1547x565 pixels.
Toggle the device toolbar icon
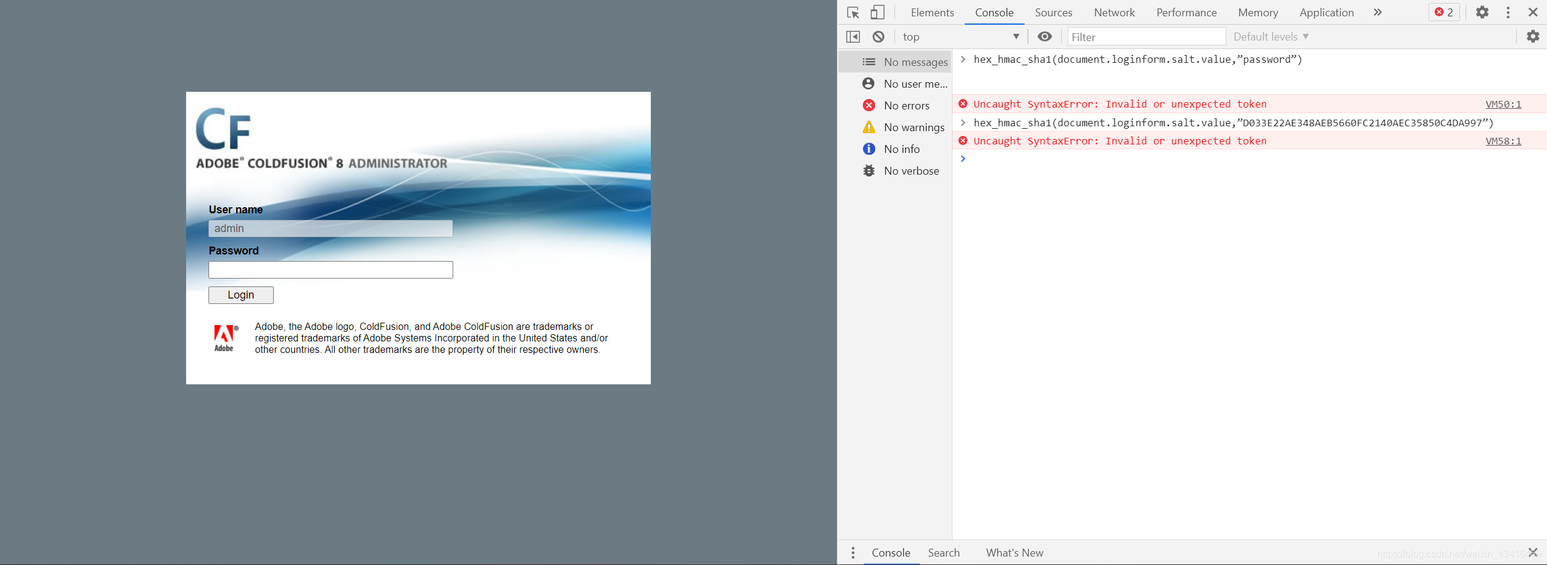pyautogui.click(x=877, y=12)
